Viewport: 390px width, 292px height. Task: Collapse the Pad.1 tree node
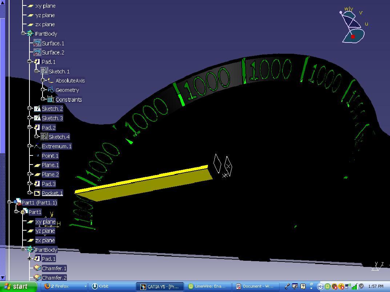click(29, 61)
